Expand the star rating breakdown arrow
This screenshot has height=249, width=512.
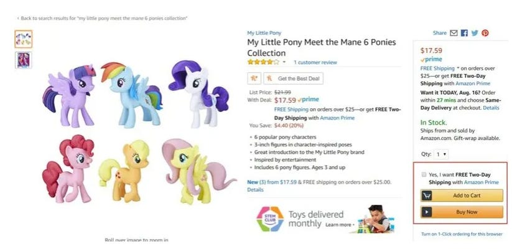(x=284, y=62)
